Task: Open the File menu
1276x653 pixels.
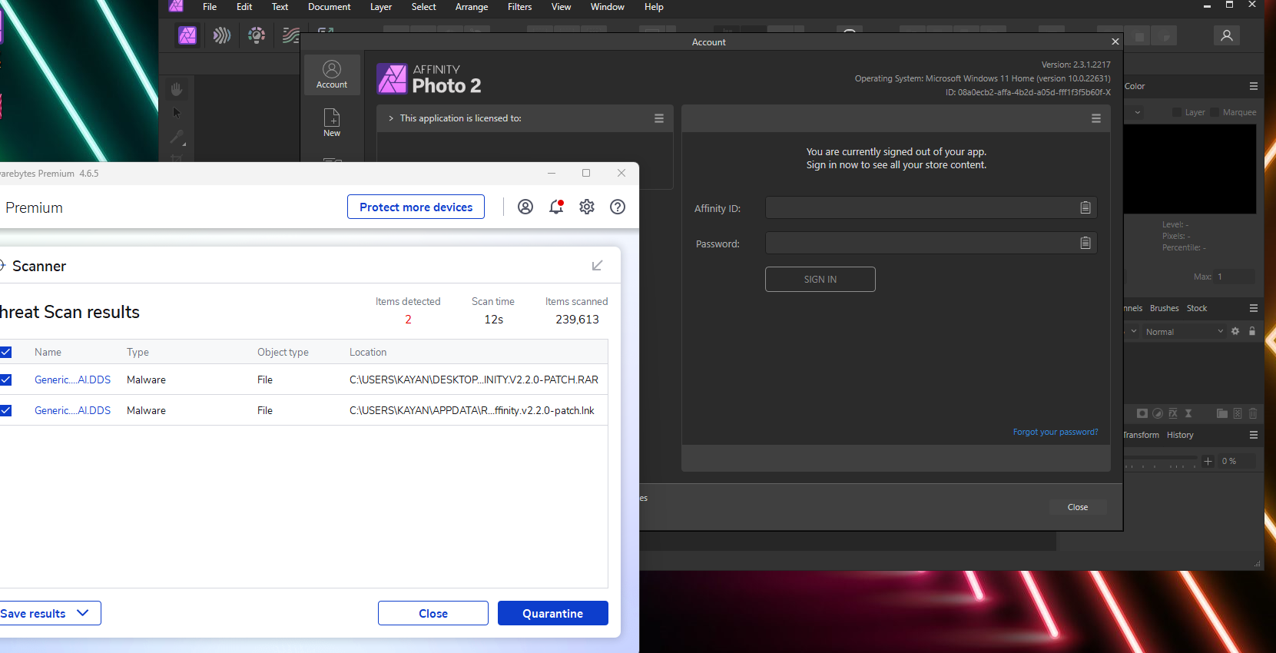Action: point(210,7)
